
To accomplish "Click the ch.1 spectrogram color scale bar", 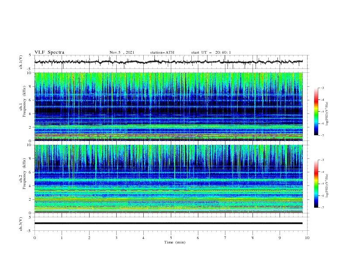I will tap(316, 112).
